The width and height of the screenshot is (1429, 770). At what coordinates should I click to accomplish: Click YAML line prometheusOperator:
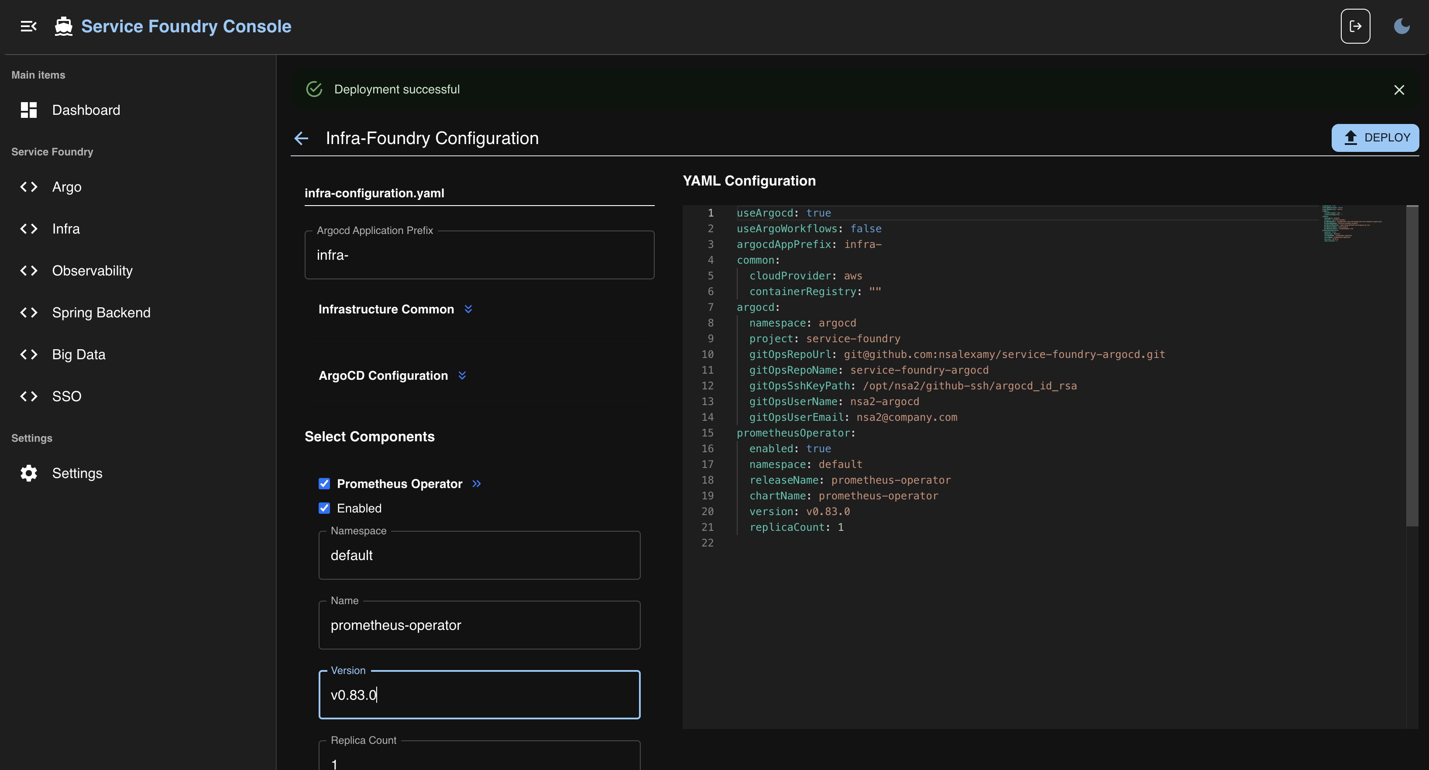pyautogui.click(x=796, y=433)
